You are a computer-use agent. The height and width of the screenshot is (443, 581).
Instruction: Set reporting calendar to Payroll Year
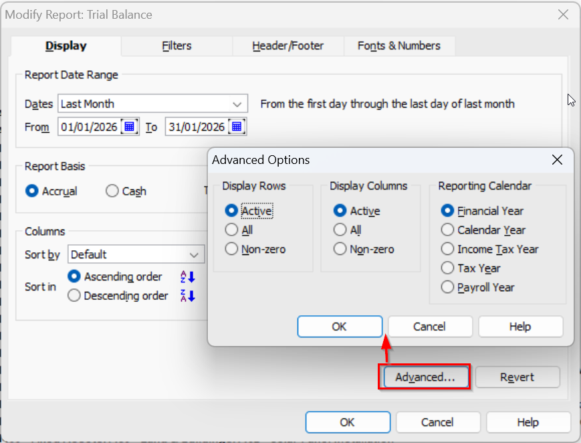(x=477, y=287)
